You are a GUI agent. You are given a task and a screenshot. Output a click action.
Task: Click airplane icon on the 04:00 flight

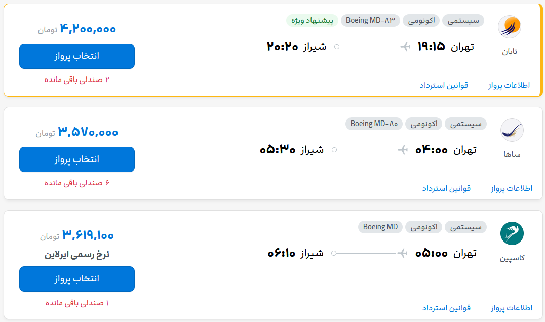(403, 150)
